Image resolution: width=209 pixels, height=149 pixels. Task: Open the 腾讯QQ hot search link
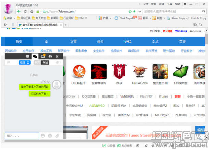click(x=168, y=31)
